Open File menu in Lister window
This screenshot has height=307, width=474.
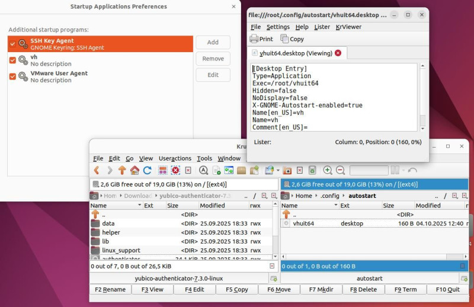(x=255, y=27)
